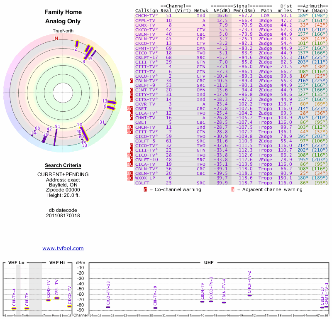
Task: Open the www.tvfool.com link
Action: [x=63, y=248]
